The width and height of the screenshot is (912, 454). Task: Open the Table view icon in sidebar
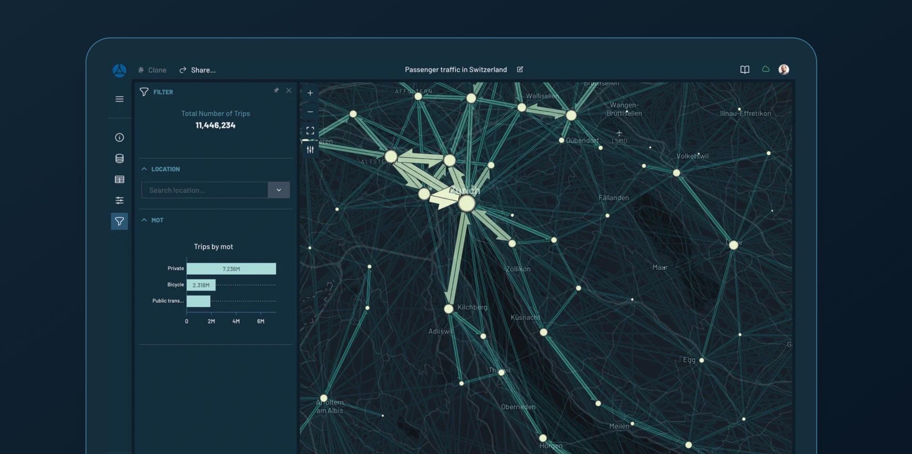(119, 179)
